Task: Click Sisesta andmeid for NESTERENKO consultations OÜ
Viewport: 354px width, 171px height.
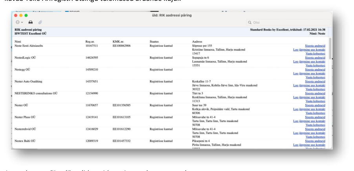Action: [x=315, y=94]
